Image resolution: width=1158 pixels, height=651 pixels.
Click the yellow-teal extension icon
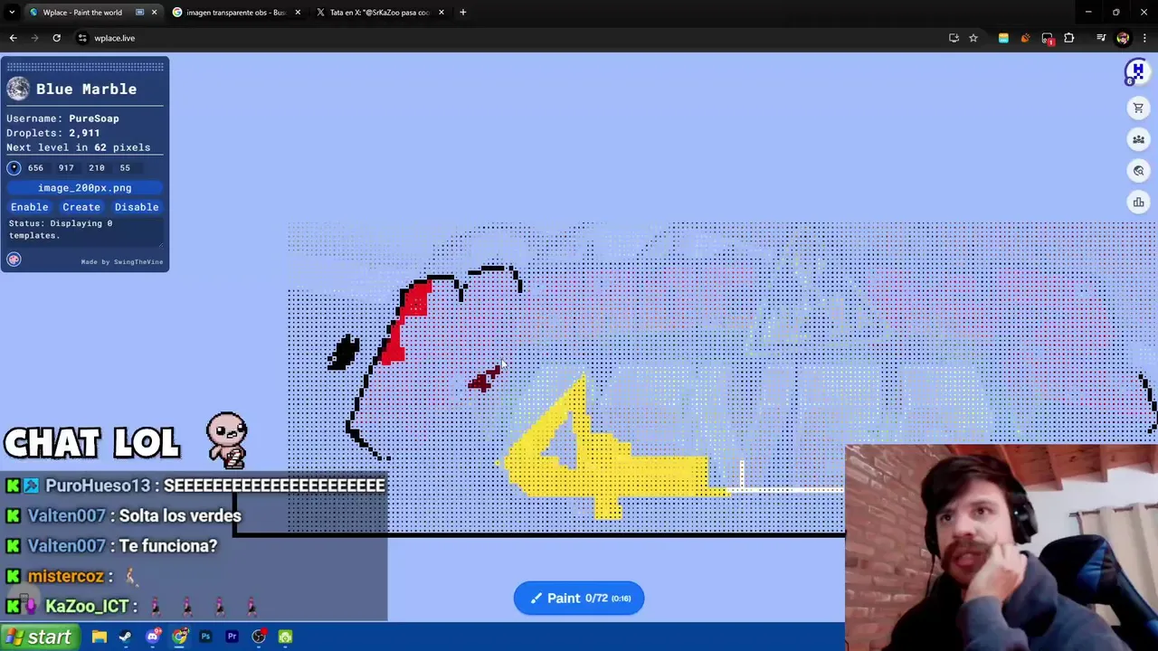(1003, 38)
